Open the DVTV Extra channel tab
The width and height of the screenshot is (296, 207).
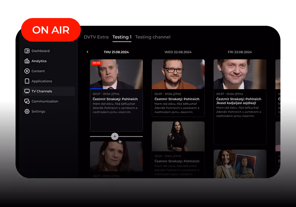coord(96,37)
